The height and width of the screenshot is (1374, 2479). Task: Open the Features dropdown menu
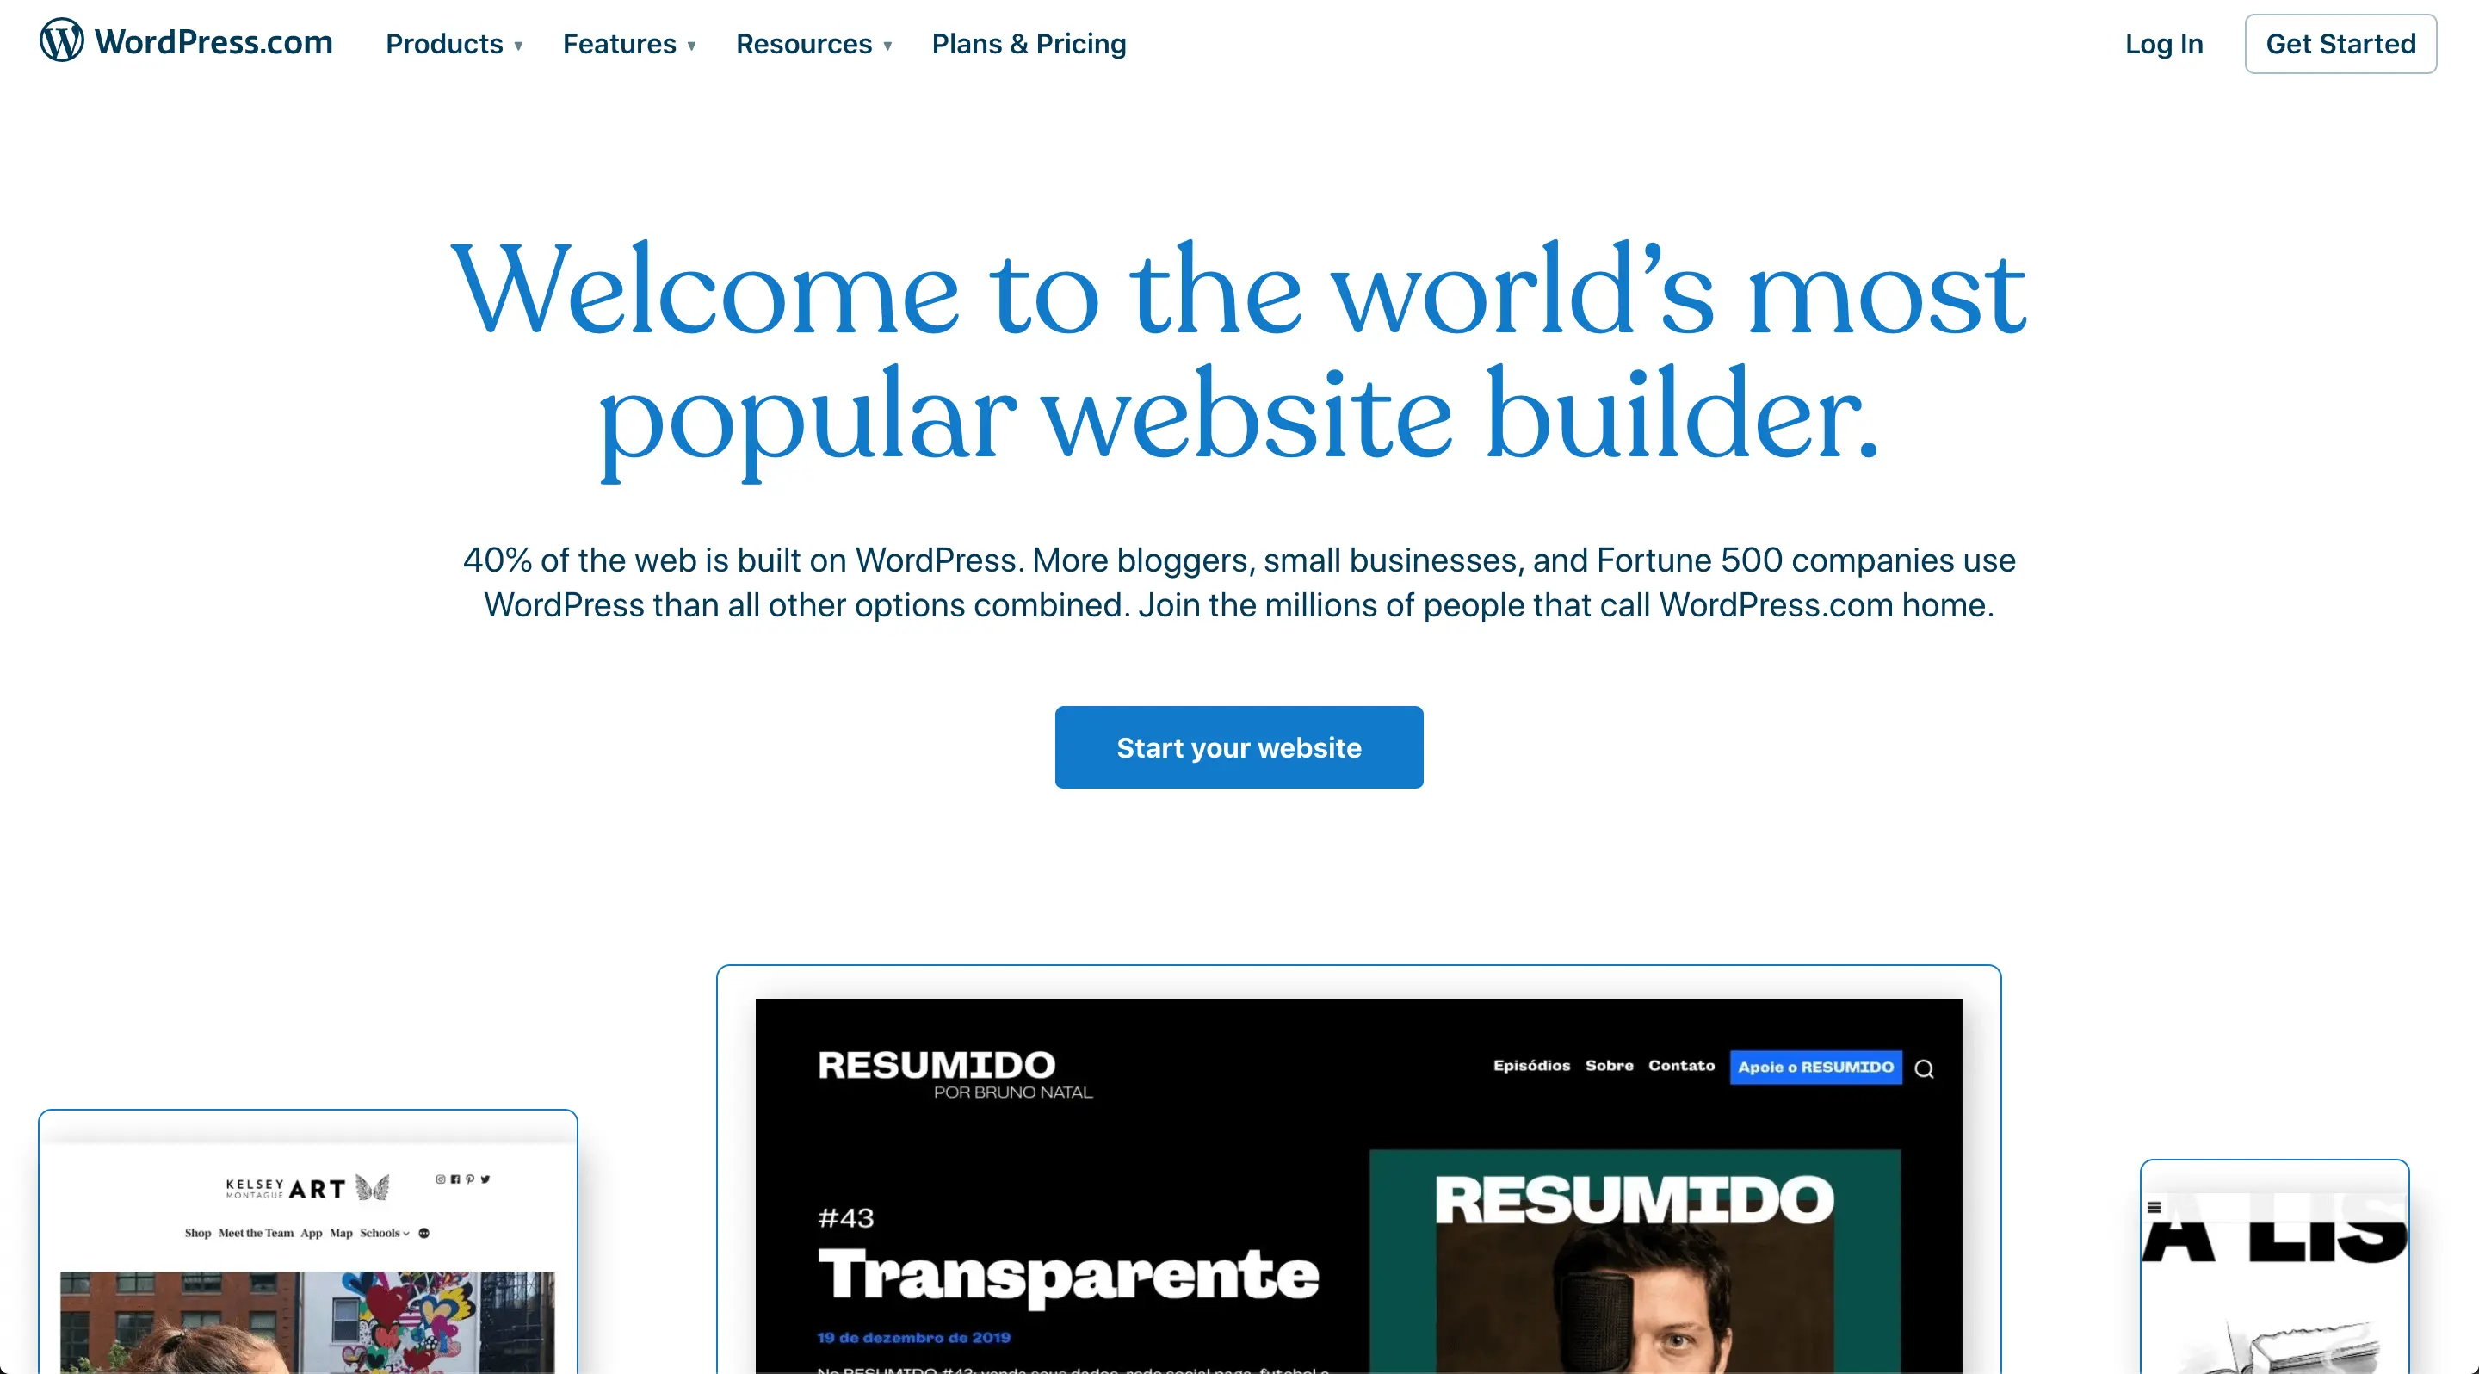pyautogui.click(x=627, y=42)
